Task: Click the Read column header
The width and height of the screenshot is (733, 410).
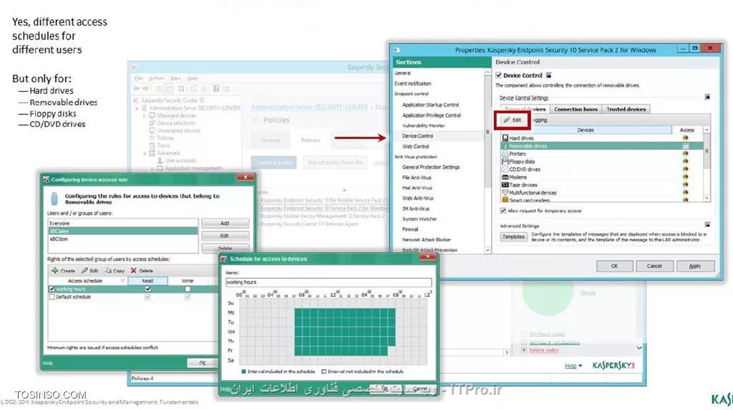Action: [x=147, y=281]
